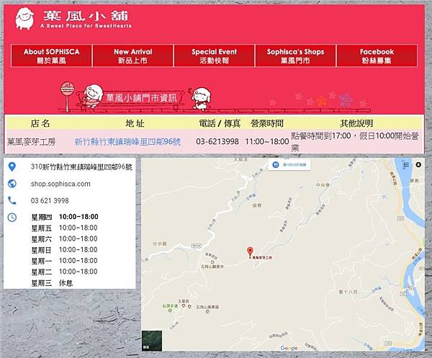432x358 pixels.
Task: Click the 其他說明 column header
Action: (x=356, y=123)
